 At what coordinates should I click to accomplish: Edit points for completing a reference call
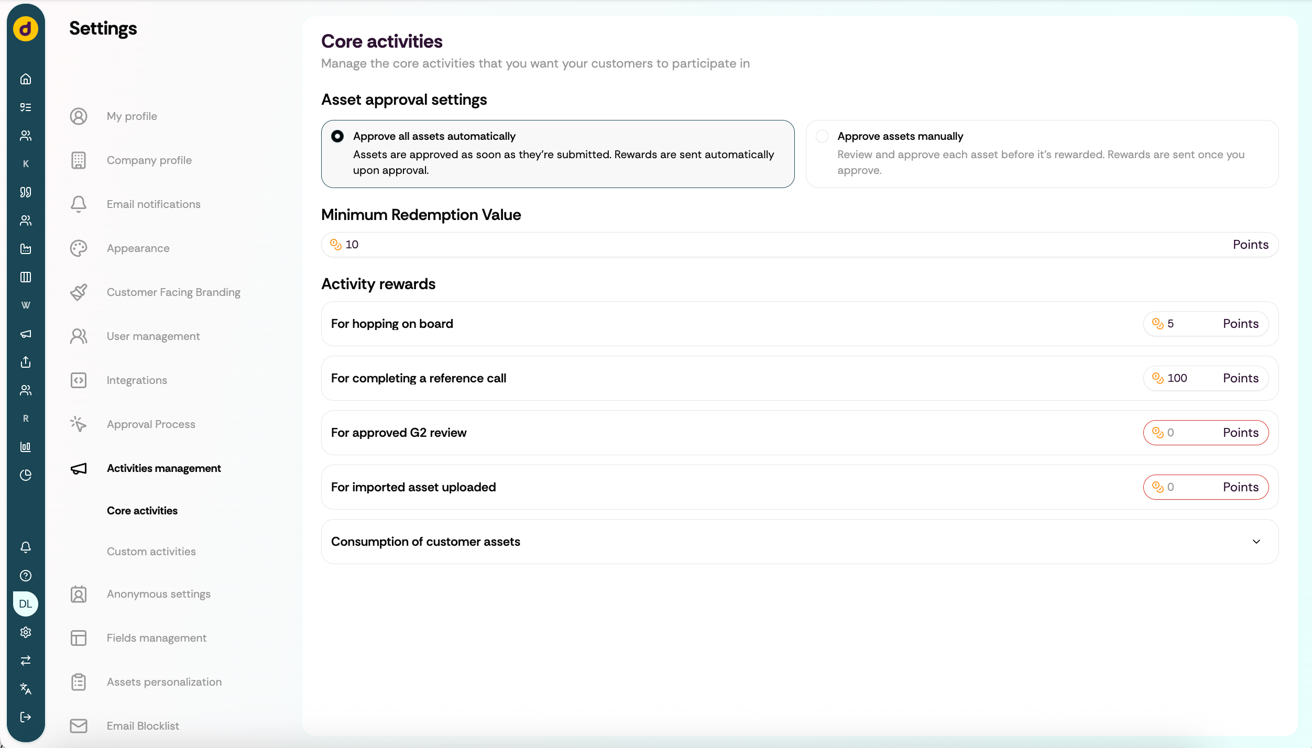click(x=1206, y=378)
